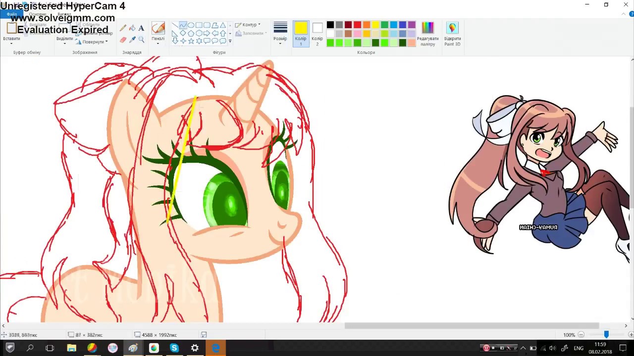Select the Fill with color bucket tool
Viewport: 634px width, 356px height.
click(x=132, y=29)
